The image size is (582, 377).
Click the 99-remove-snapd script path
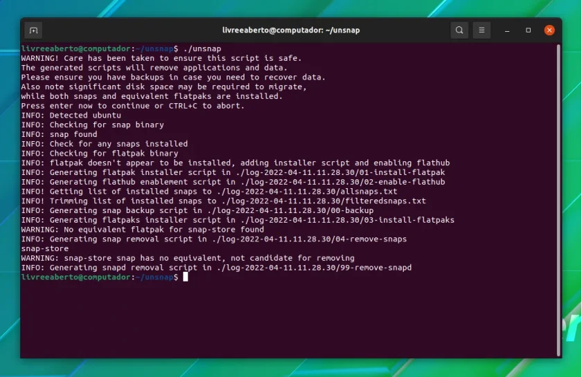pos(314,268)
